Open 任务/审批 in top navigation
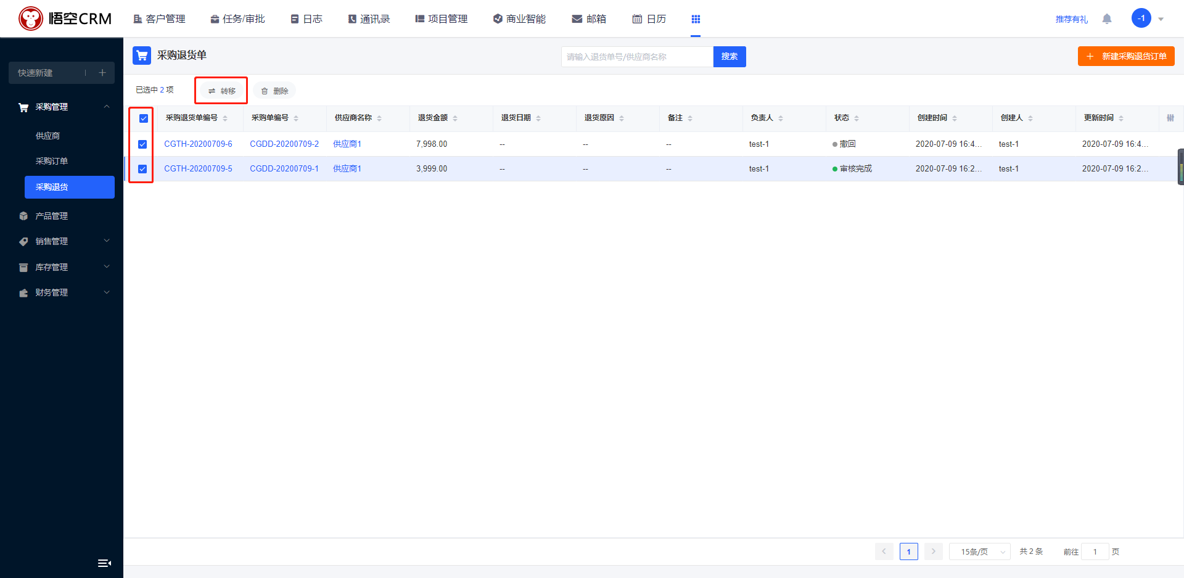Image resolution: width=1184 pixels, height=578 pixels. (237, 19)
